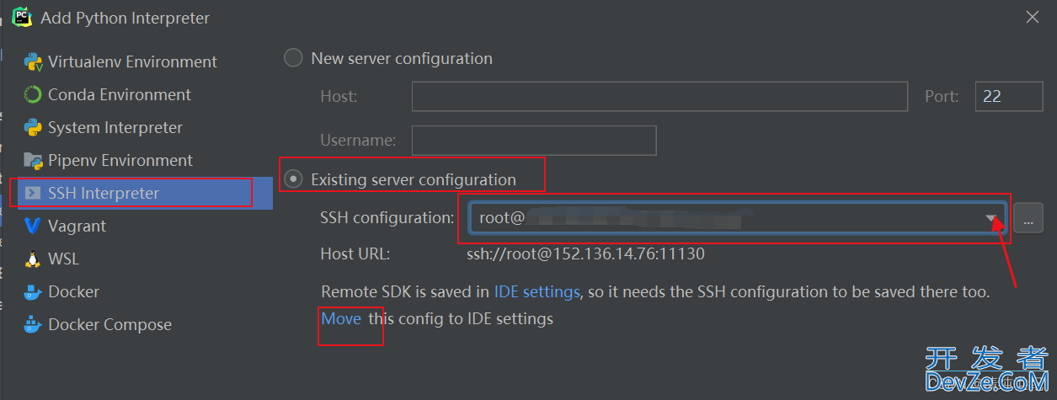Open the SSH configuration dropdown arrow
Screen dimensions: 1057x400
(991, 218)
